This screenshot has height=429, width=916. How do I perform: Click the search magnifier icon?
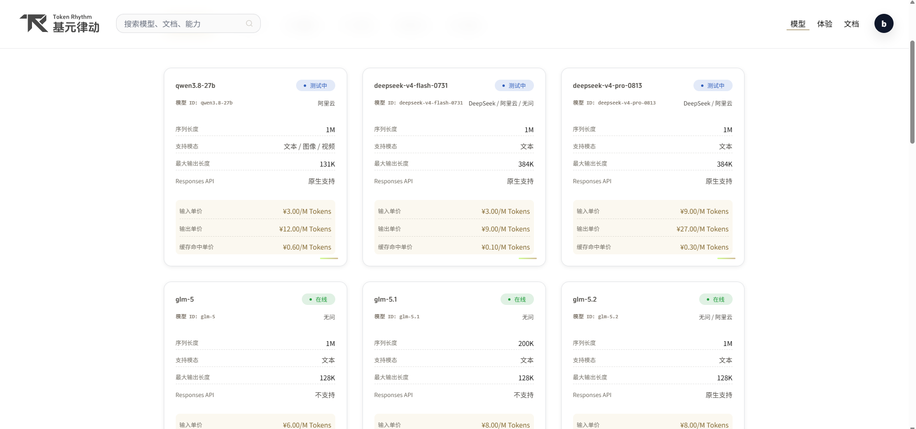(x=249, y=23)
